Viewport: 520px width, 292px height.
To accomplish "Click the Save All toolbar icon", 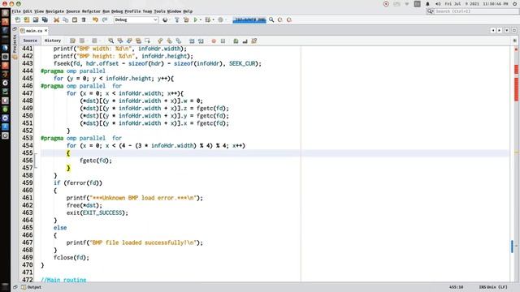I will pyautogui.click(x=45, y=19).
